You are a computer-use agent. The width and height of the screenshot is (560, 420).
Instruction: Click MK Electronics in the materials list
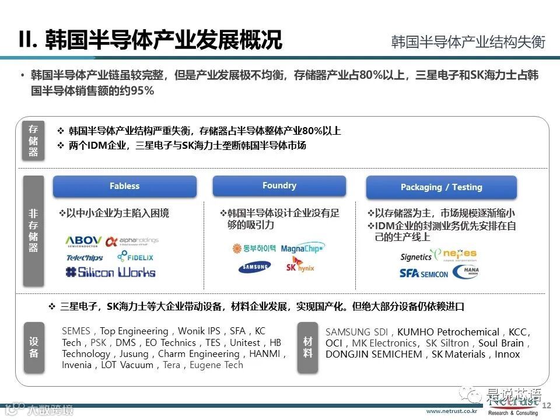[384, 343]
